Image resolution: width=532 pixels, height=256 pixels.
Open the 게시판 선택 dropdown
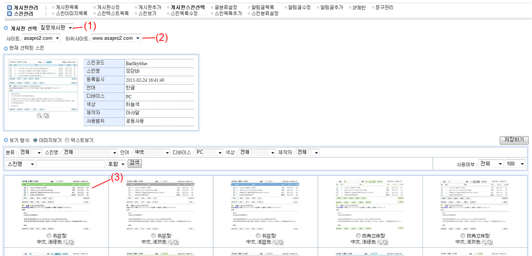click(57, 28)
